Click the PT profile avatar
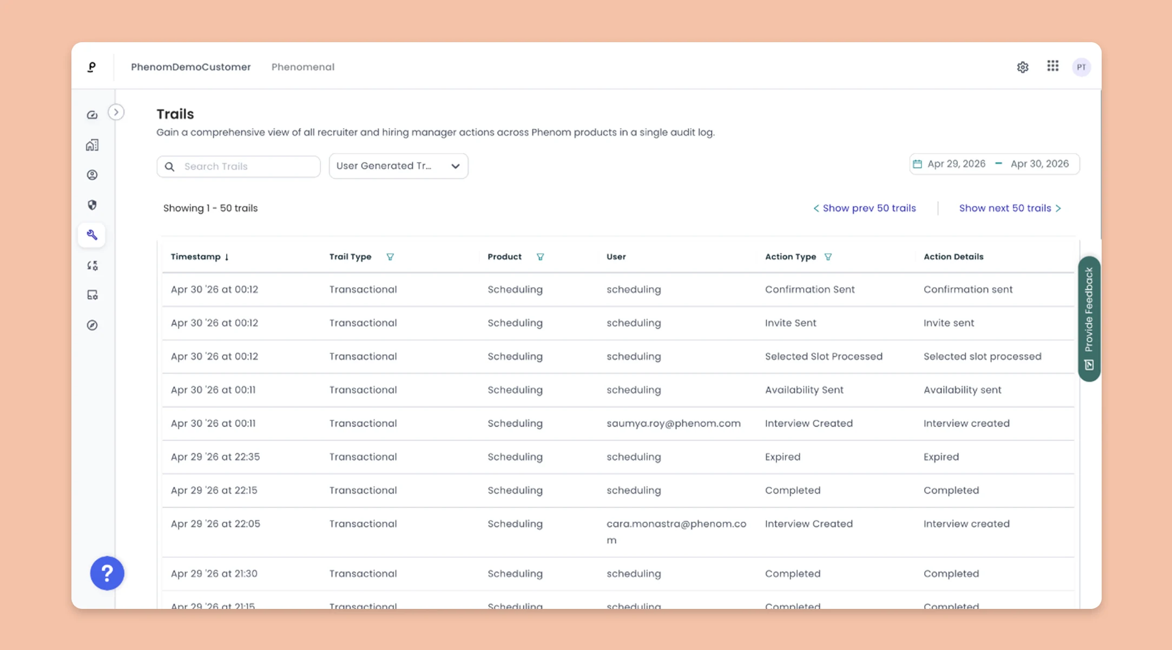The width and height of the screenshot is (1172, 650). coord(1081,67)
